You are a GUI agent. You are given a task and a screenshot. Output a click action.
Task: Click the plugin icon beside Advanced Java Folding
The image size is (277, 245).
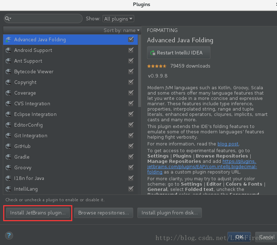pos(8,39)
